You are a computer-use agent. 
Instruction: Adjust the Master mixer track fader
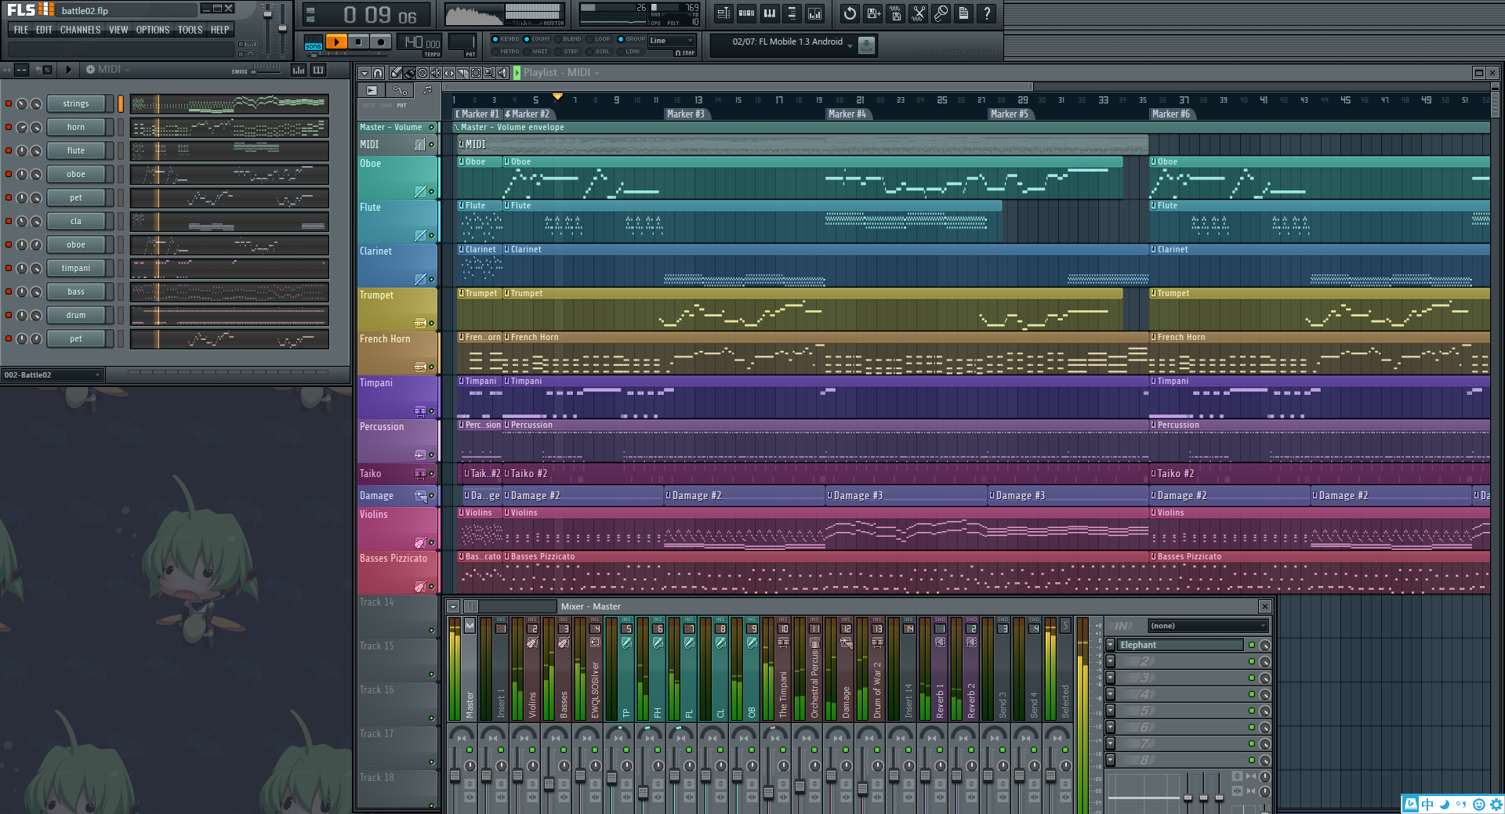455,775
